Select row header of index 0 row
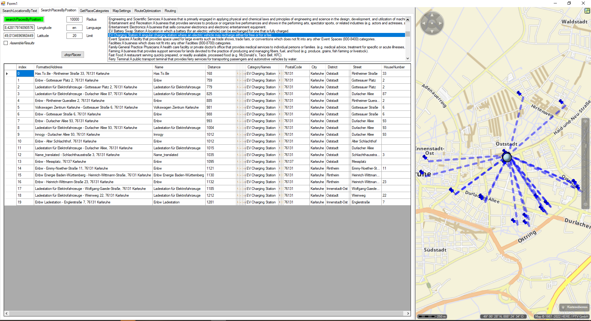591x321 pixels. click(x=10, y=74)
